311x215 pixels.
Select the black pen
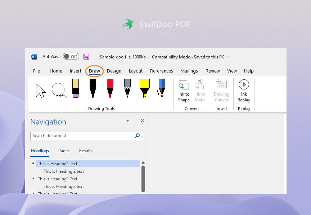(x=93, y=88)
